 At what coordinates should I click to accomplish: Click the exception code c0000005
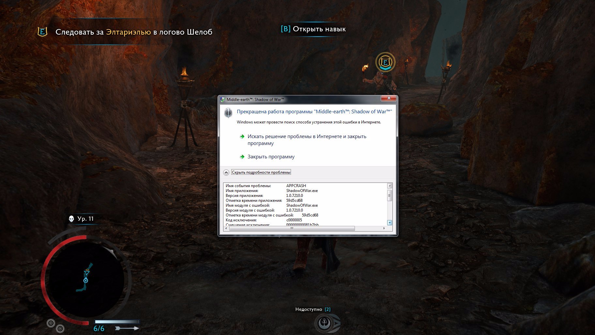point(294,220)
